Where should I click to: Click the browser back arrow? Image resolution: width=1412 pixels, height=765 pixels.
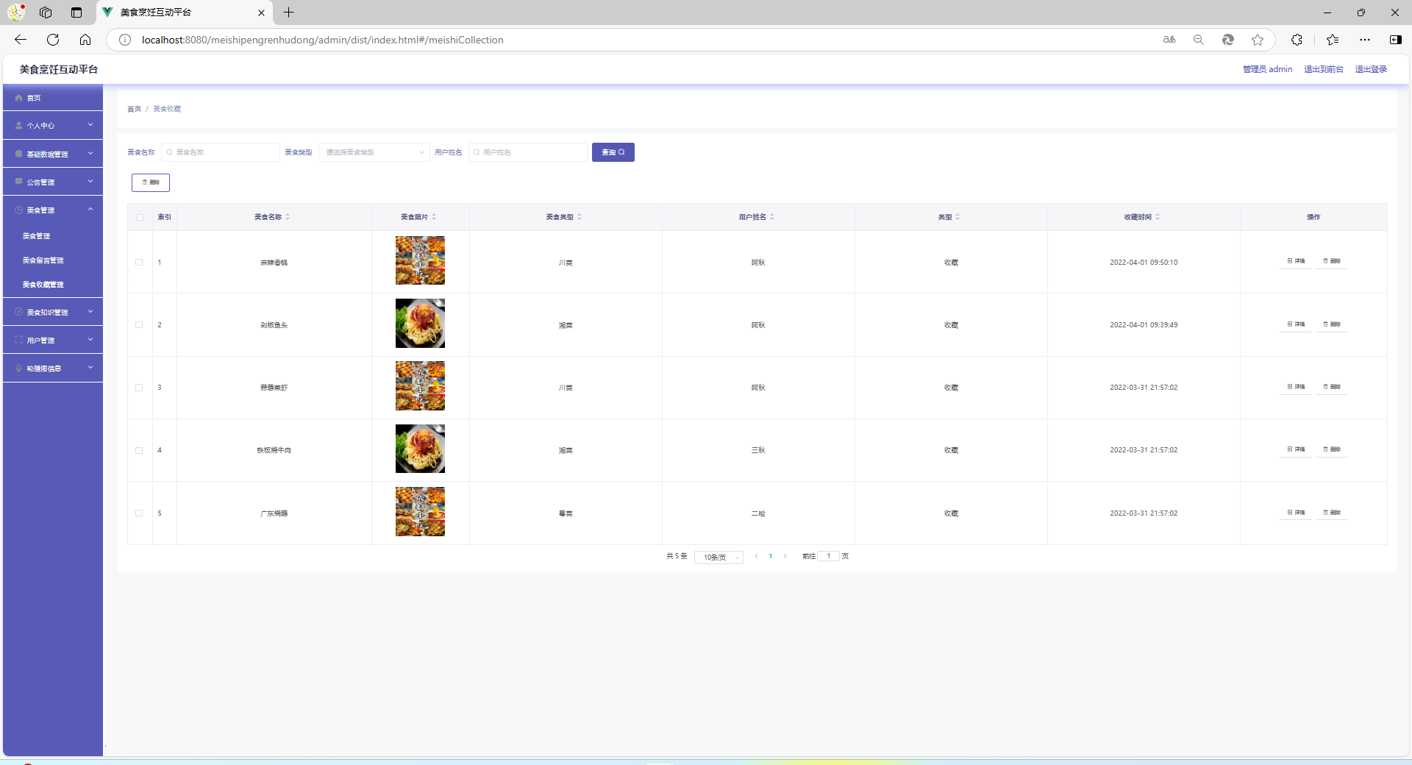tap(21, 40)
